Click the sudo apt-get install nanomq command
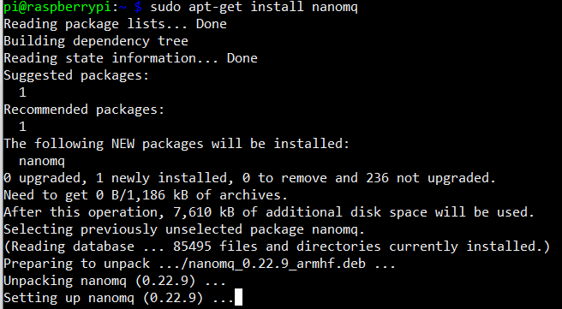 click(x=254, y=7)
